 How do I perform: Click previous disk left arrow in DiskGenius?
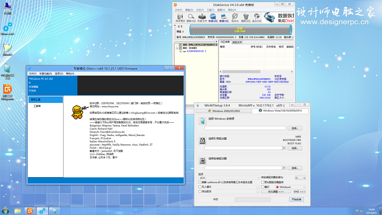179,26
